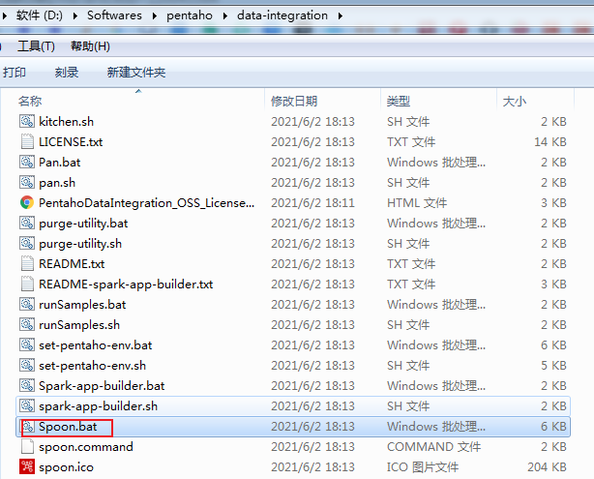Click the README-spark-app-builder.txt document icon

point(27,284)
